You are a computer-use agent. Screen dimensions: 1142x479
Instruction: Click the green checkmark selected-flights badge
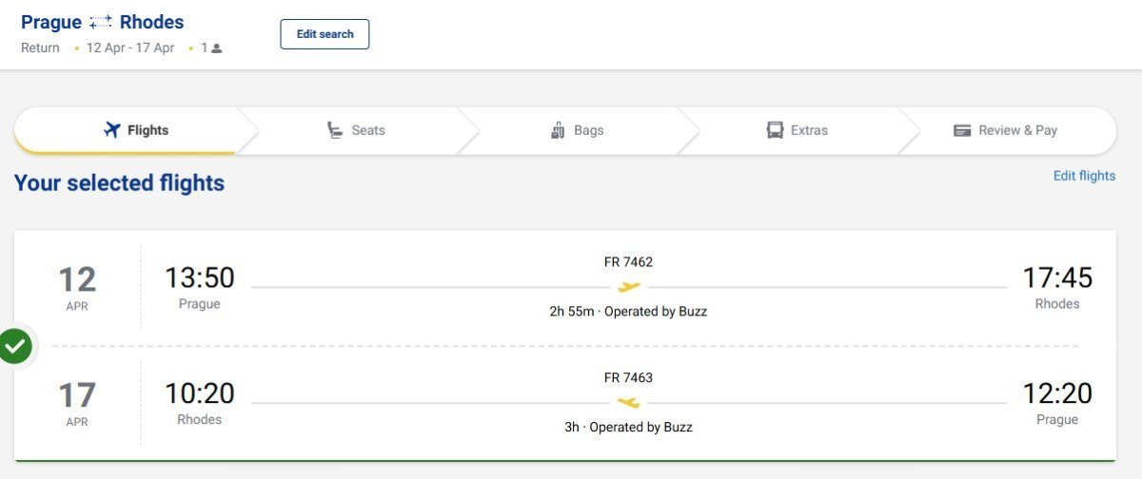click(15, 347)
